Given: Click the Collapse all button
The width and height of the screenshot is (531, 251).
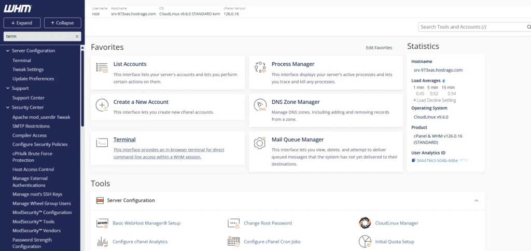Looking at the screenshot, I should (x=63, y=23).
